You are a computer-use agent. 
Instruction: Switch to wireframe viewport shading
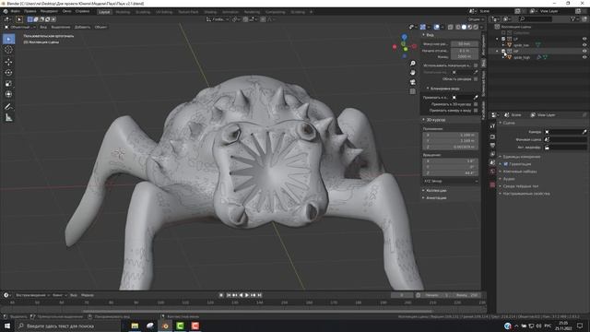[x=458, y=27]
